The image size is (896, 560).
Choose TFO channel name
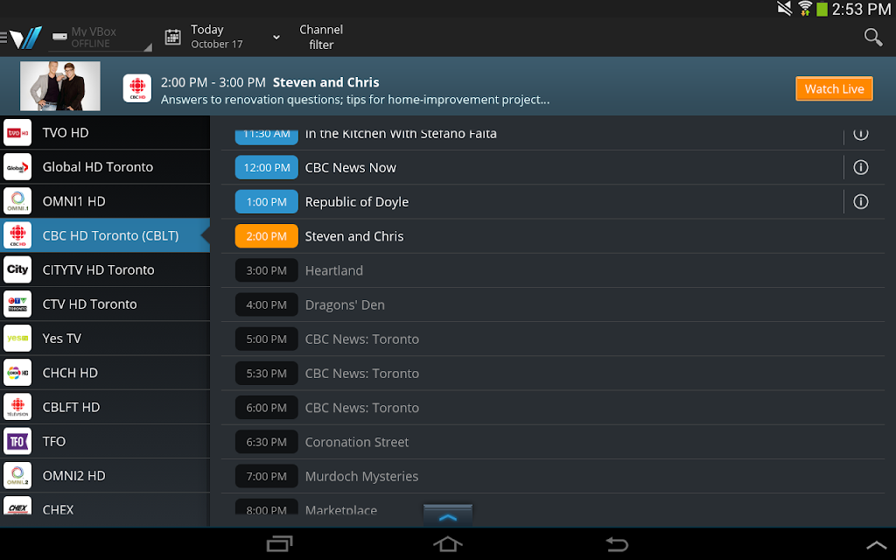click(x=53, y=441)
